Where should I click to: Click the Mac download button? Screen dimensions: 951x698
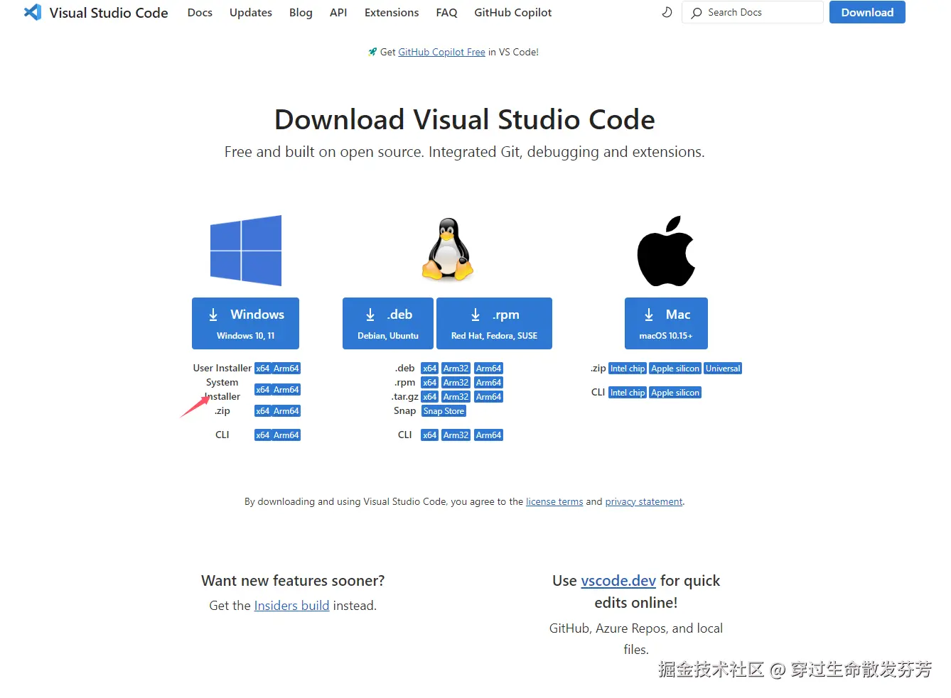pos(666,323)
